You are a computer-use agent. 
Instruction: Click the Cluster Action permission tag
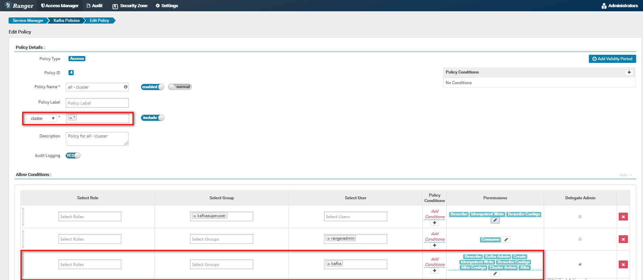click(x=503, y=267)
